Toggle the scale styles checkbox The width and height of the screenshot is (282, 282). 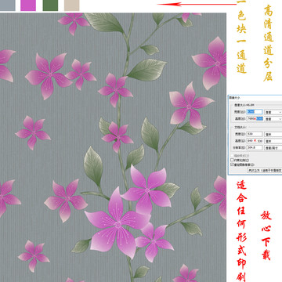(232, 156)
